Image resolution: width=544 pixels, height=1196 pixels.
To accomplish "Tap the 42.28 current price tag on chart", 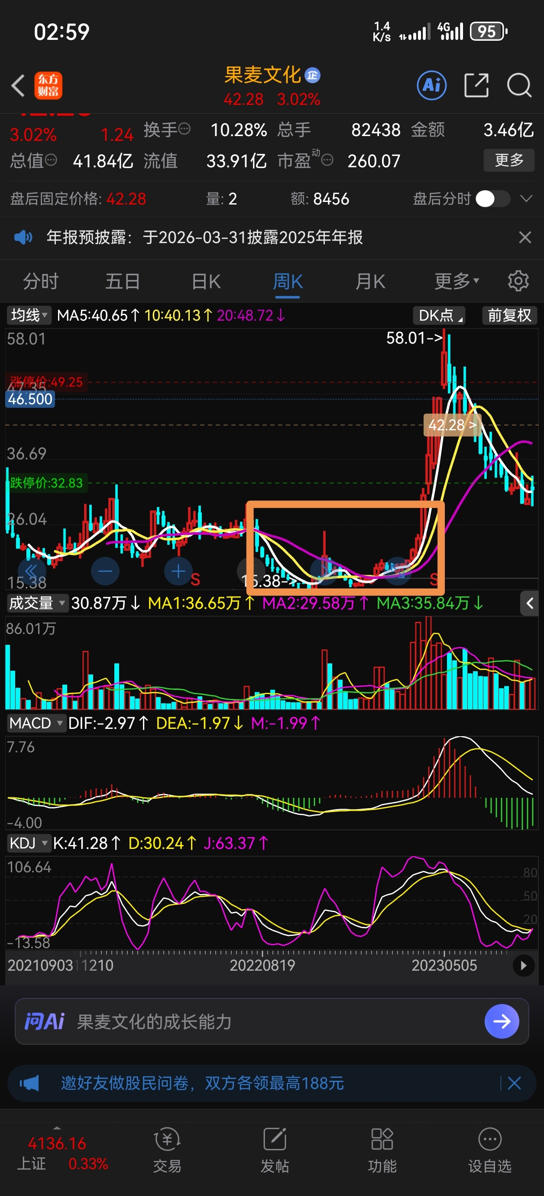I will click(452, 425).
